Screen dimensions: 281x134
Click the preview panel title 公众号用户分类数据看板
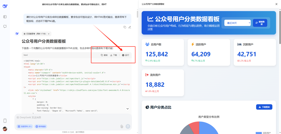(x=153, y=4)
